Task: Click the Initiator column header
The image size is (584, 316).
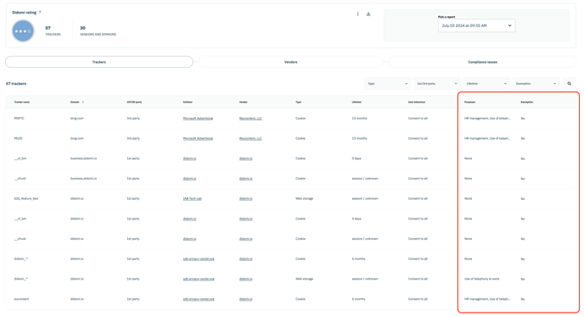Action: [188, 102]
